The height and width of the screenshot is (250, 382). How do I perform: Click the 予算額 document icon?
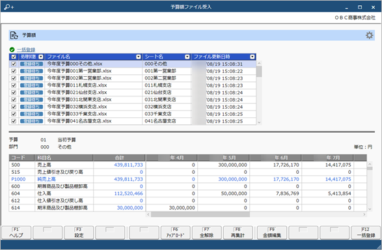pyautogui.click(x=14, y=35)
